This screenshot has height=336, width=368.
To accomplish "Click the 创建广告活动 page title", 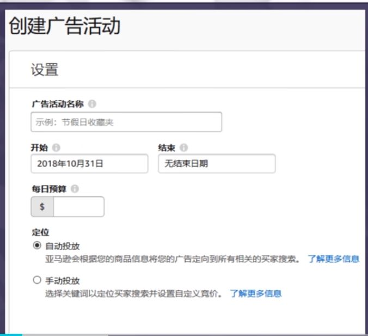I will pyautogui.click(x=65, y=26).
